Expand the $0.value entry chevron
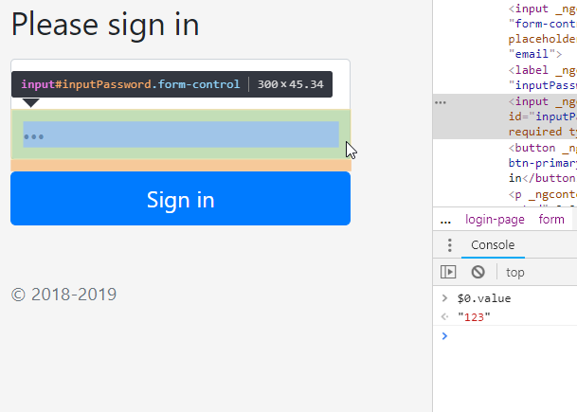This screenshot has height=412, width=577. coord(444,298)
